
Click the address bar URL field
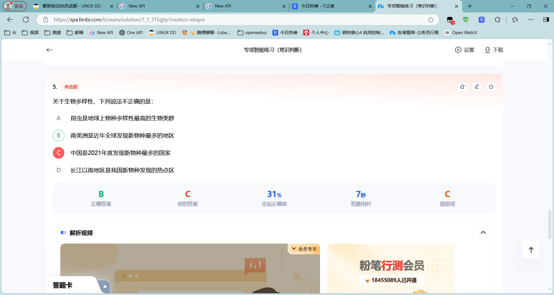tap(237, 20)
